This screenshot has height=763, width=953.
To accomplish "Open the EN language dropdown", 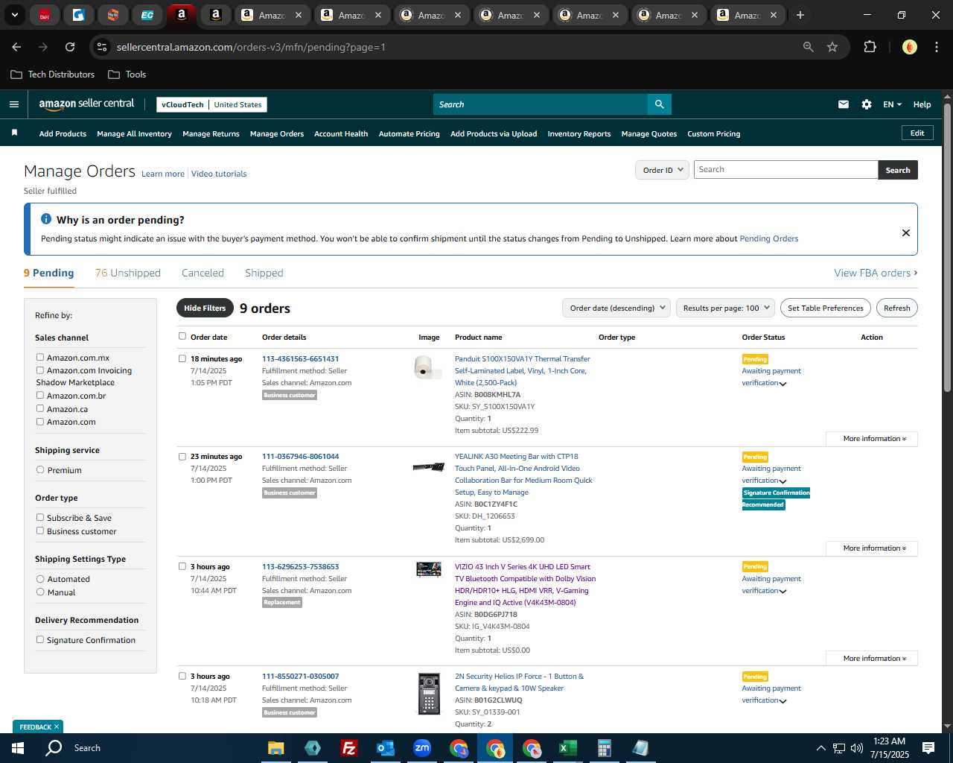I will (892, 104).
